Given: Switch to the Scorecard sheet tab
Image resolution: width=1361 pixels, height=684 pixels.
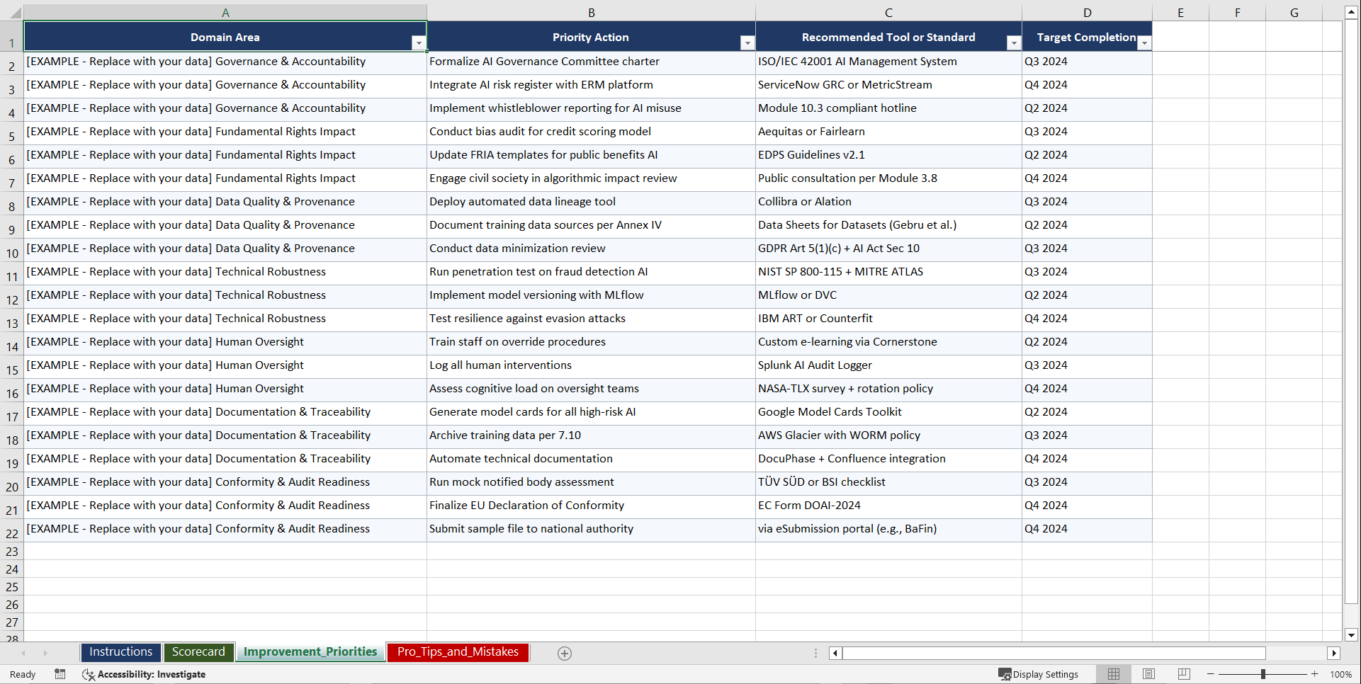Looking at the screenshot, I should click(x=198, y=652).
